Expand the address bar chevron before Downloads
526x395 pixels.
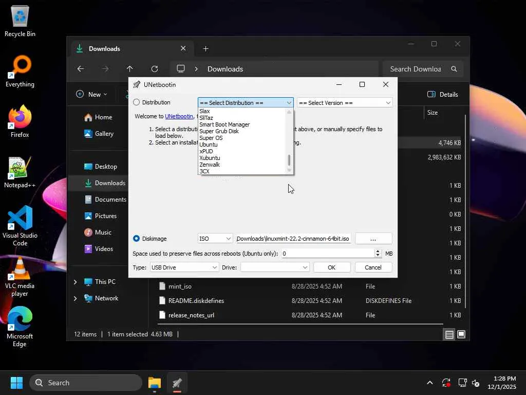click(x=196, y=69)
